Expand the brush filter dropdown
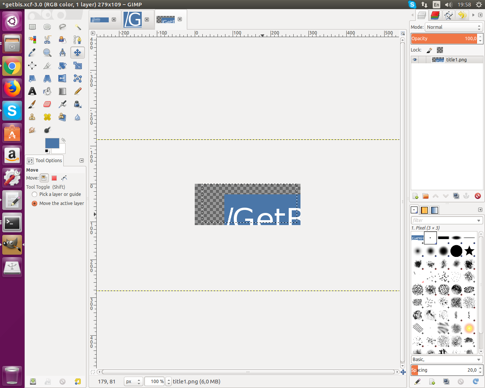 (x=479, y=221)
